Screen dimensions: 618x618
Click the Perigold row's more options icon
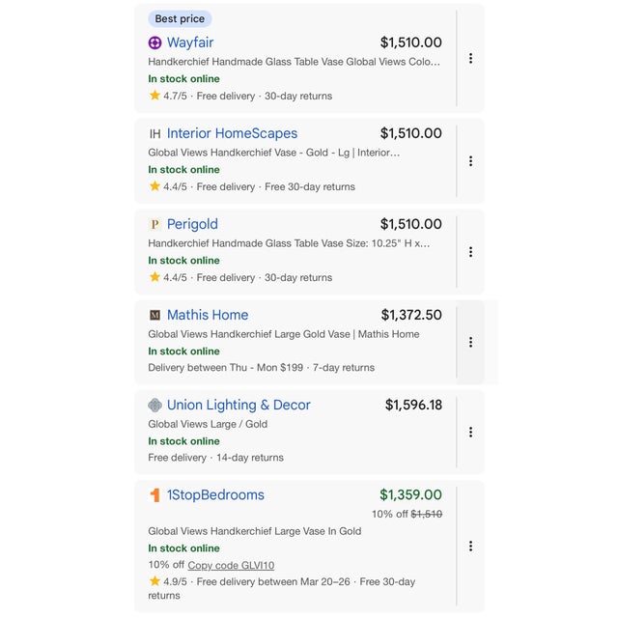[470, 252]
